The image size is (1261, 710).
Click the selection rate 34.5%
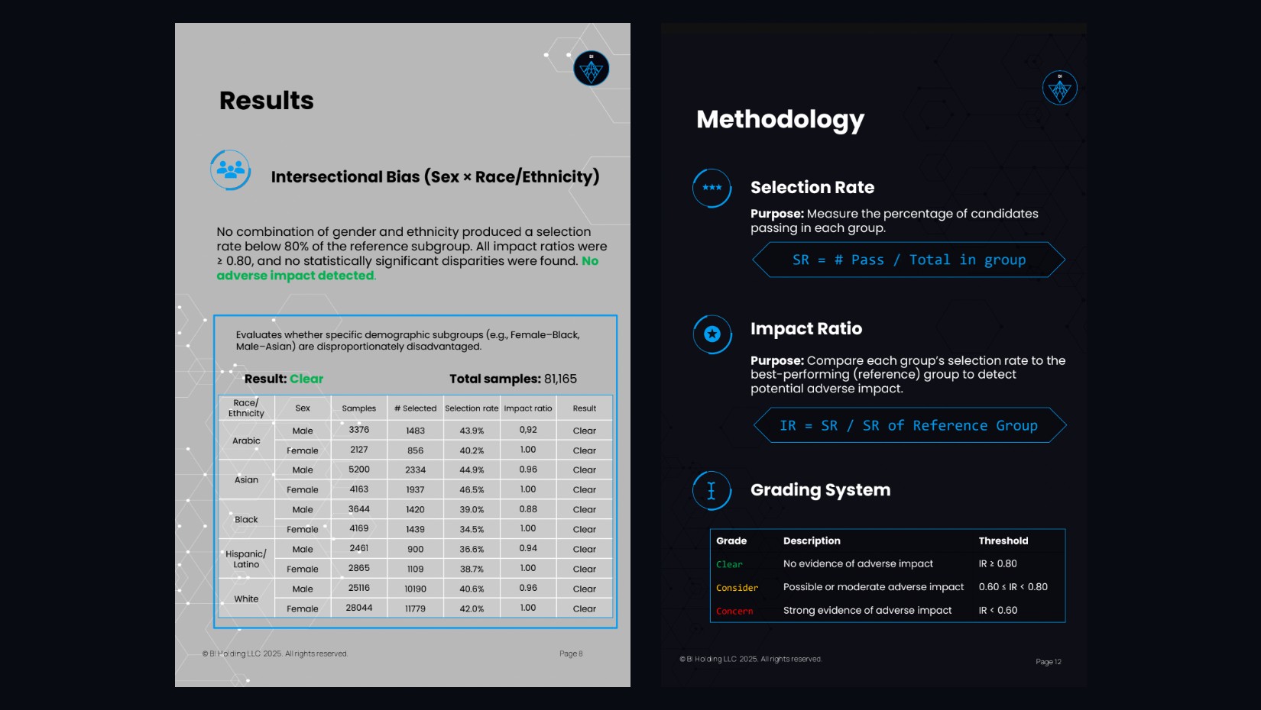[x=472, y=529]
